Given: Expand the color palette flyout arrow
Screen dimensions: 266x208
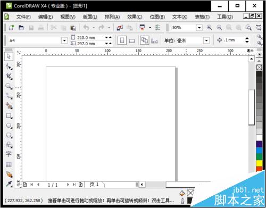Looking at the screenshot, I should point(259,54).
